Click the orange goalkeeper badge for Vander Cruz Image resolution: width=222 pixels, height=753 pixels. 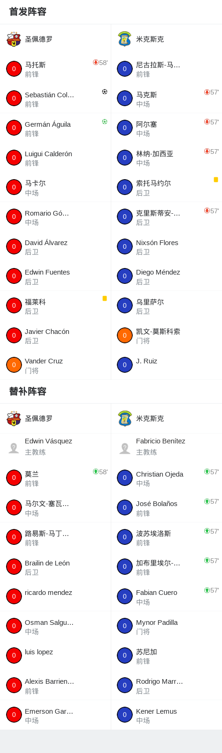pyautogui.click(x=14, y=365)
